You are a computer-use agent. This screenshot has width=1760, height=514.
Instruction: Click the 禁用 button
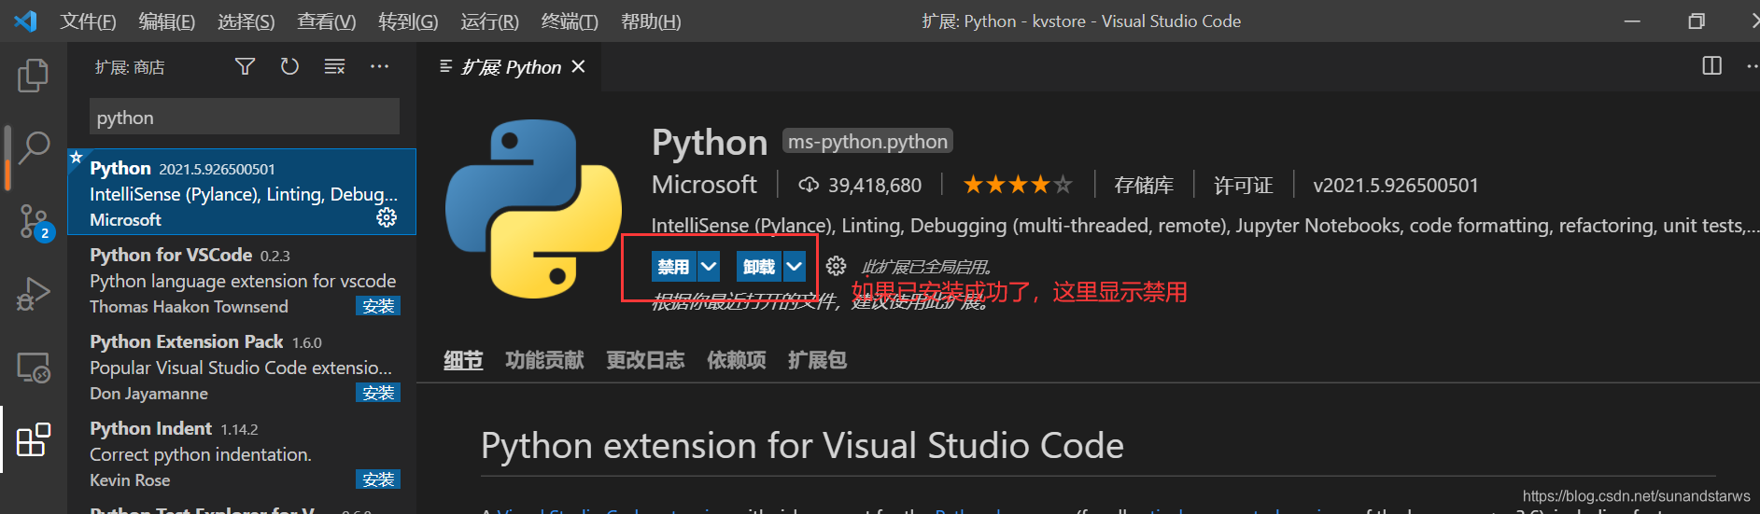[x=673, y=267]
